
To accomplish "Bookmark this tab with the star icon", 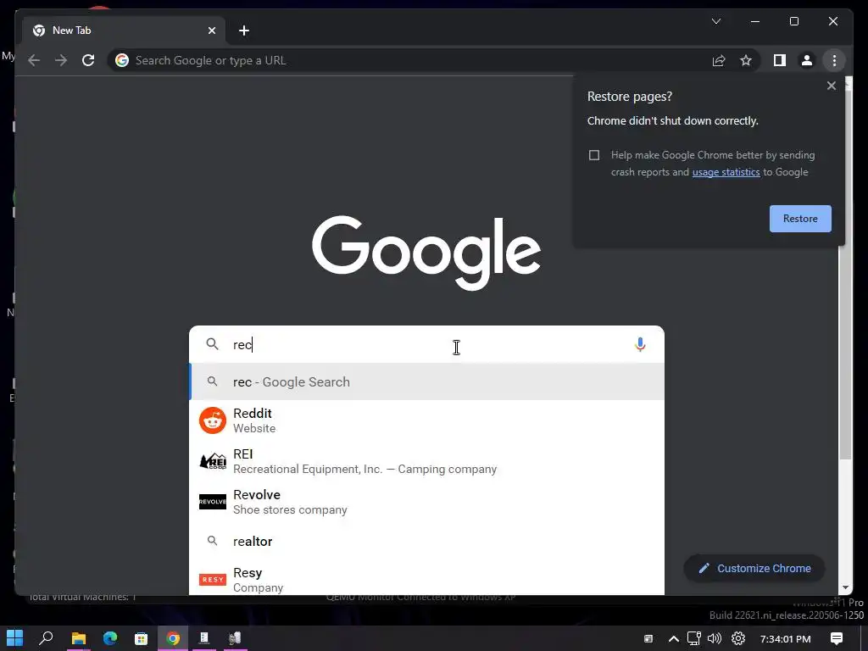I will tap(746, 60).
